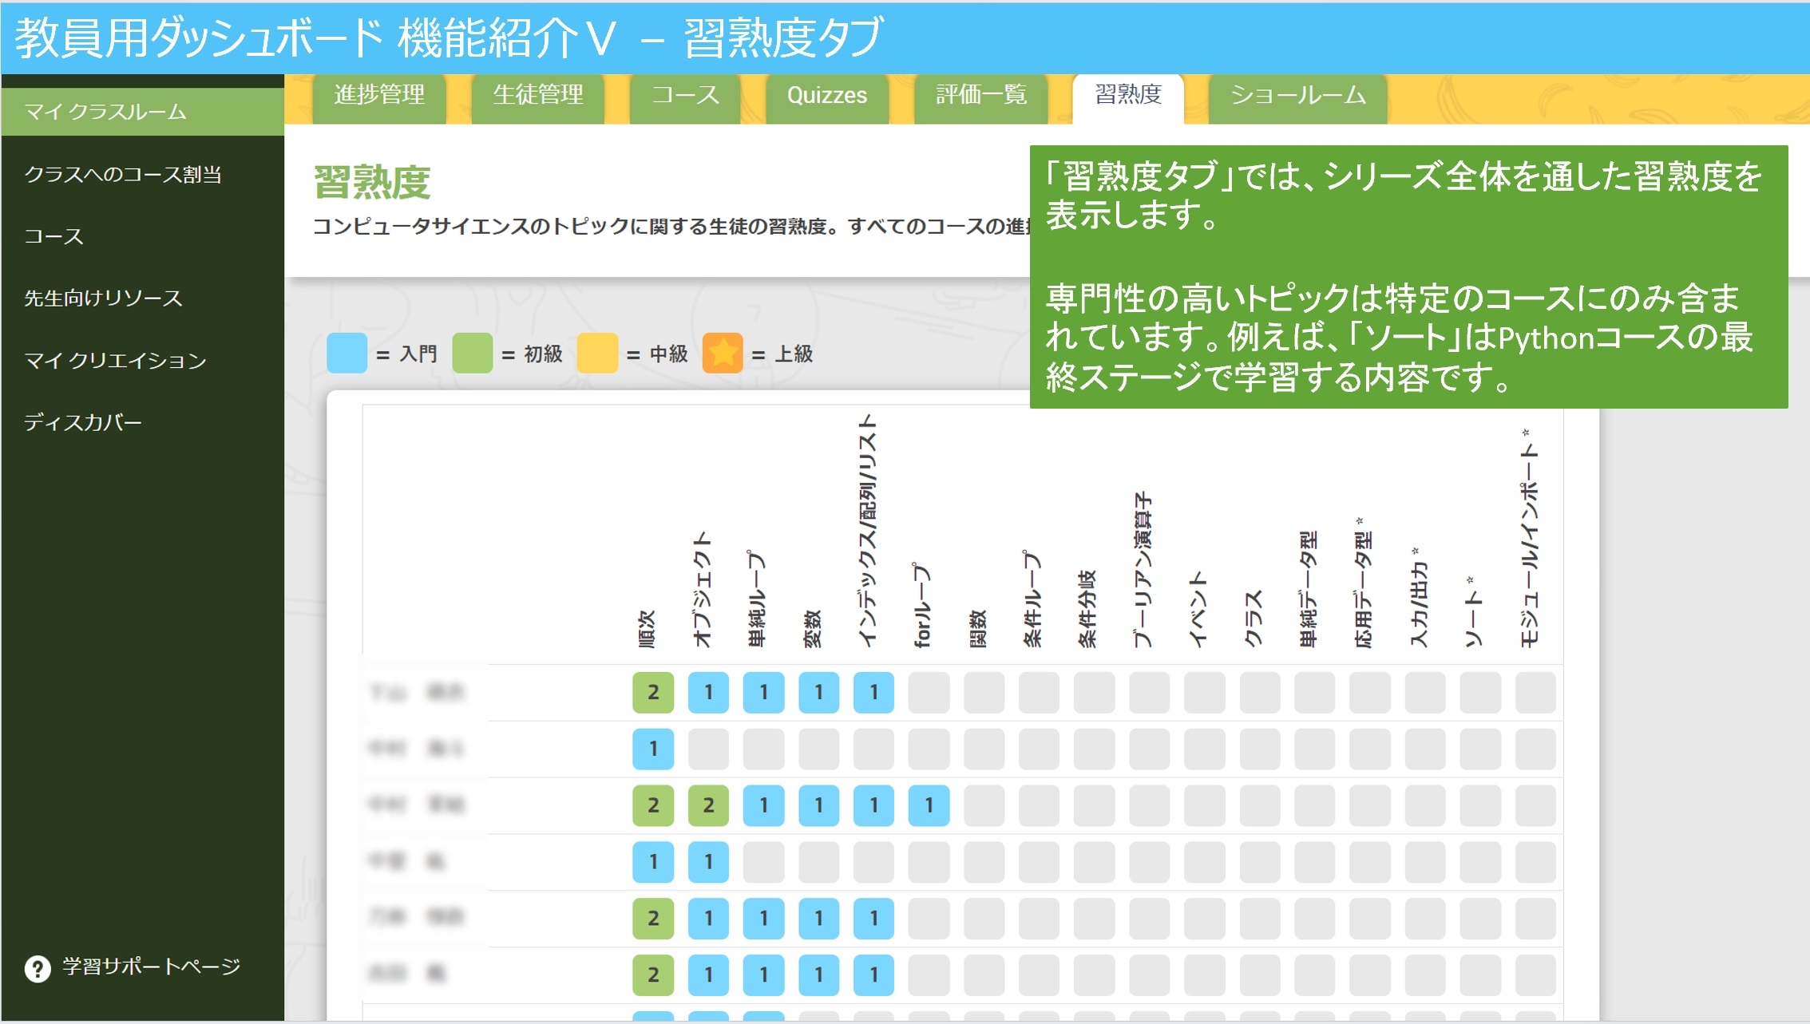Screen dimensions: 1810x1024
Task: Open クラスへのコース割当 in sidebar
Action: point(123,174)
